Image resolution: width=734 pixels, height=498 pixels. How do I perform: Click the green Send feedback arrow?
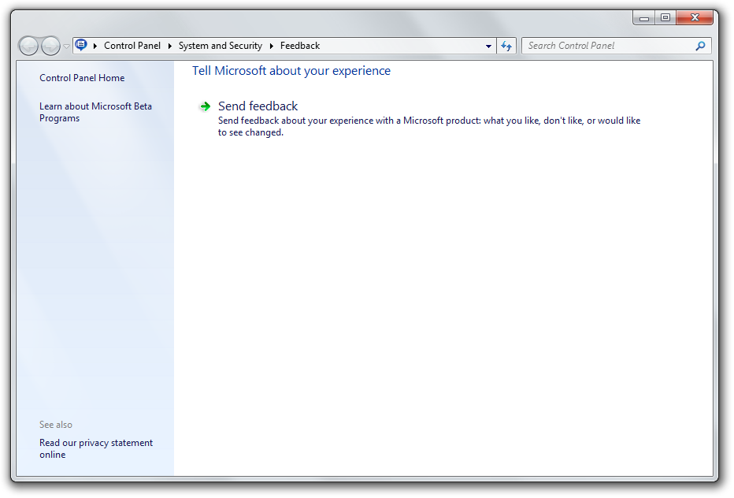(x=205, y=107)
